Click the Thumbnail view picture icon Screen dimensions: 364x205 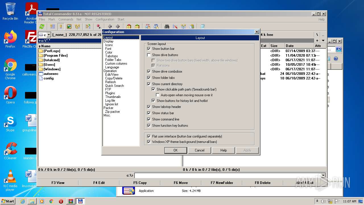tap(69, 26)
